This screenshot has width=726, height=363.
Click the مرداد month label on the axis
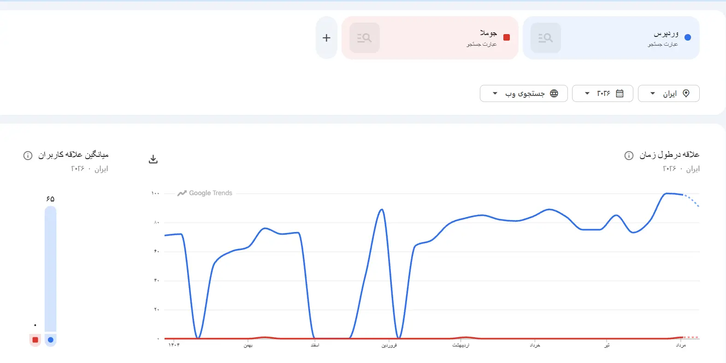coord(681,345)
